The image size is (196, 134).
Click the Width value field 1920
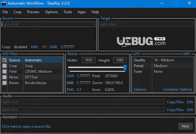pos(89,60)
